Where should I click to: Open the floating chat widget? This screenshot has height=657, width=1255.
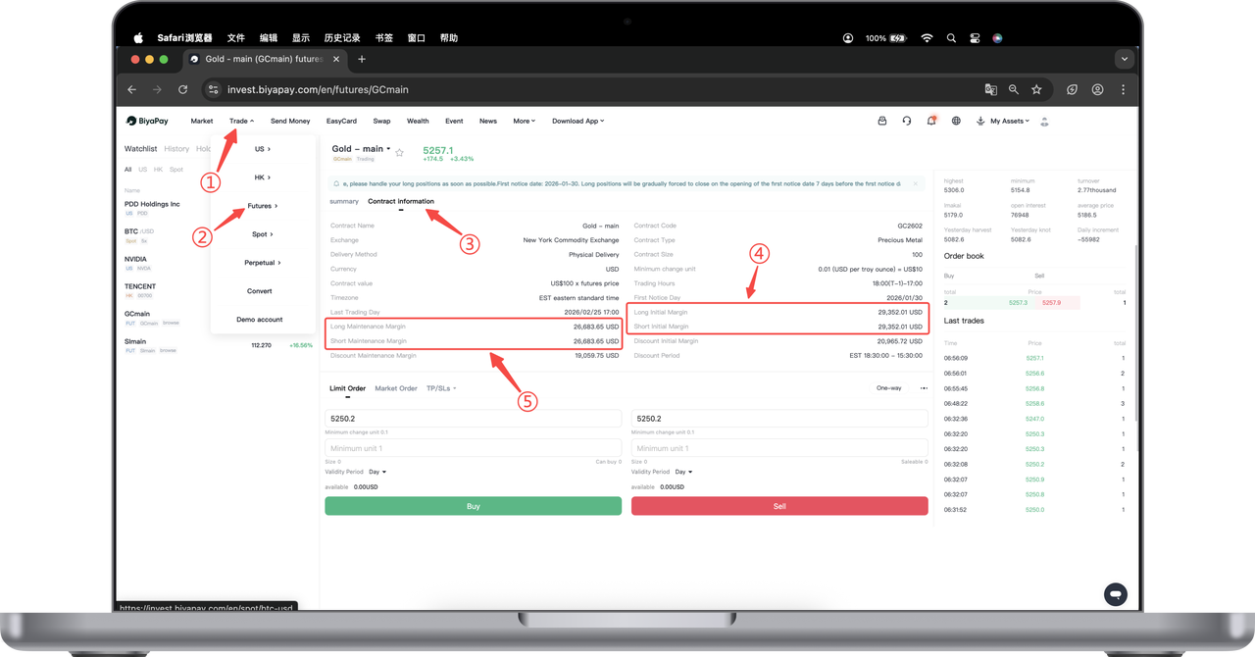(1115, 593)
